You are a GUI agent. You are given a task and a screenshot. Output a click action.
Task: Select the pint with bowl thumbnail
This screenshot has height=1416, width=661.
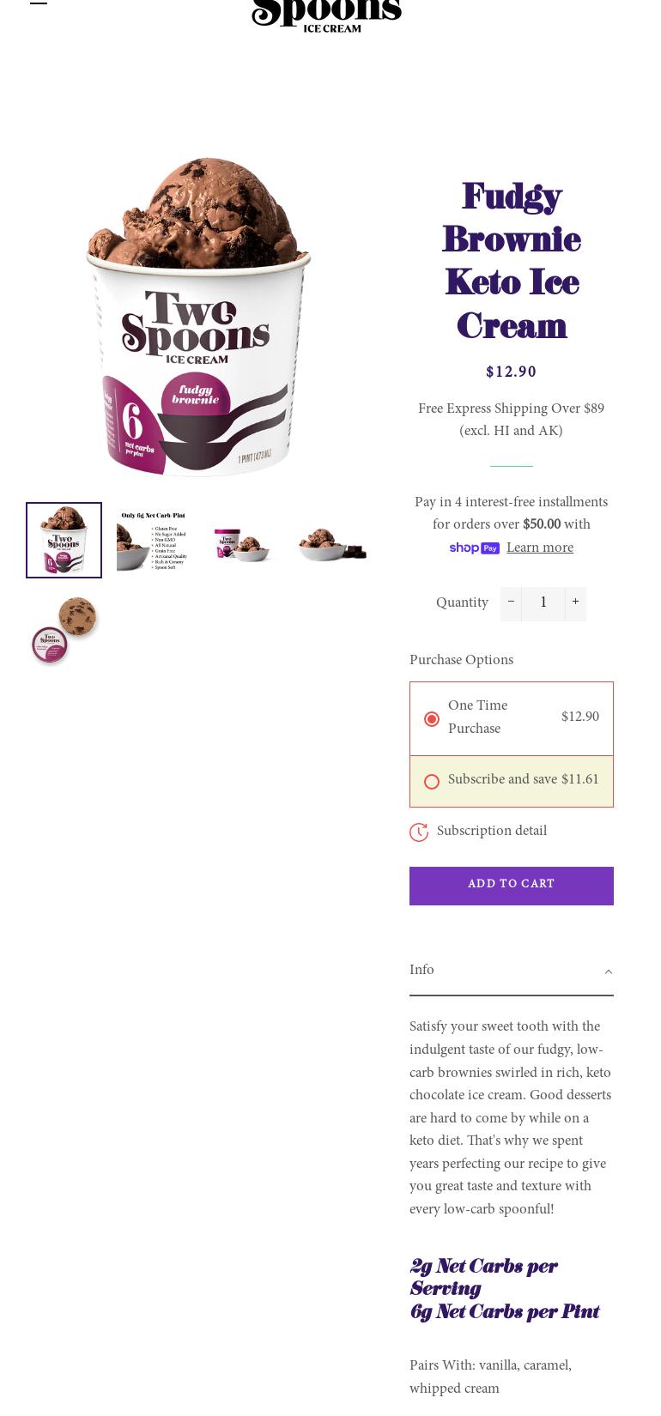[242, 541]
